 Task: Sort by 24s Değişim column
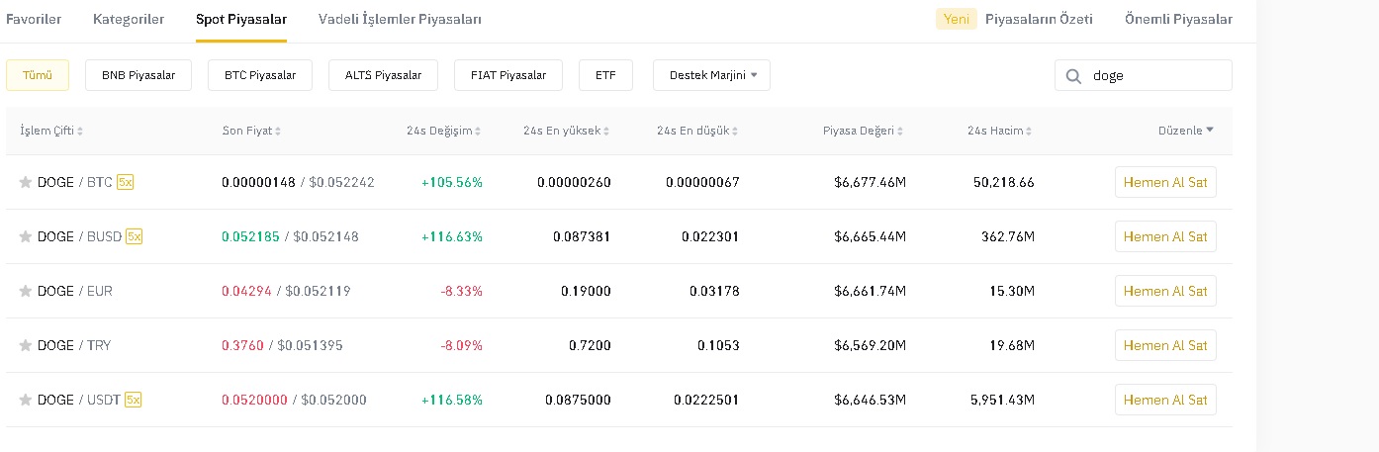444,131
